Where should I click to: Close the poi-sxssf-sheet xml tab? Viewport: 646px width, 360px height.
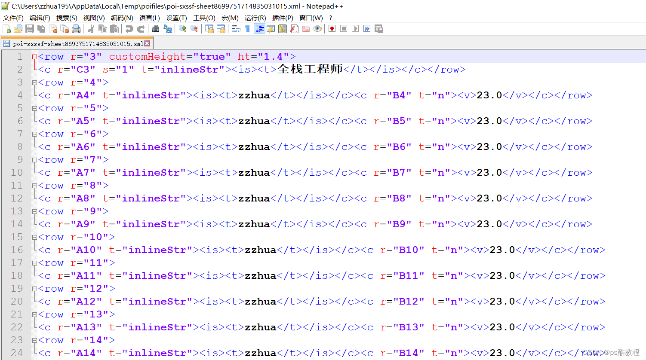[x=147, y=43]
